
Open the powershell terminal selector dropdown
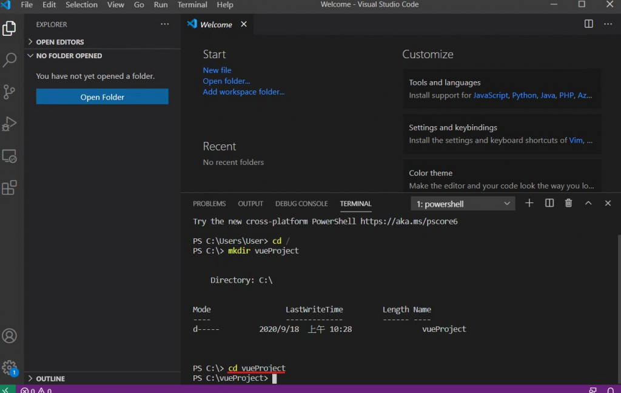click(463, 204)
